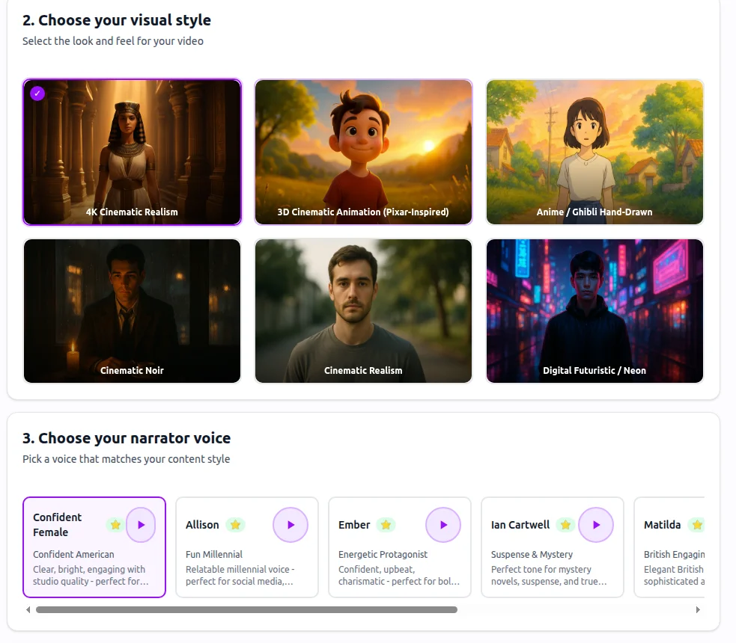Toggle the star favorite on Ember
Image resolution: width=736 pixels, height=643 pixels.
tap(386, 525)
